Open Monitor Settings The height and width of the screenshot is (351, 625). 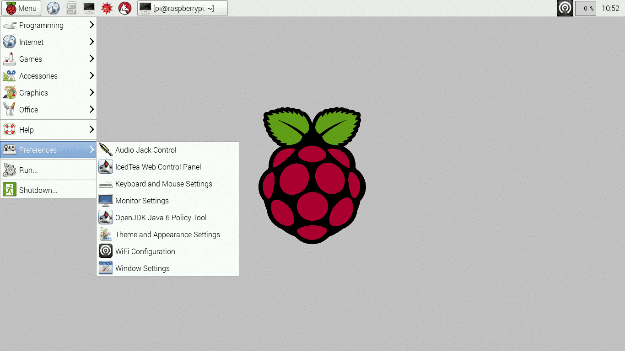pyautogui.click(x=168, y=201)
